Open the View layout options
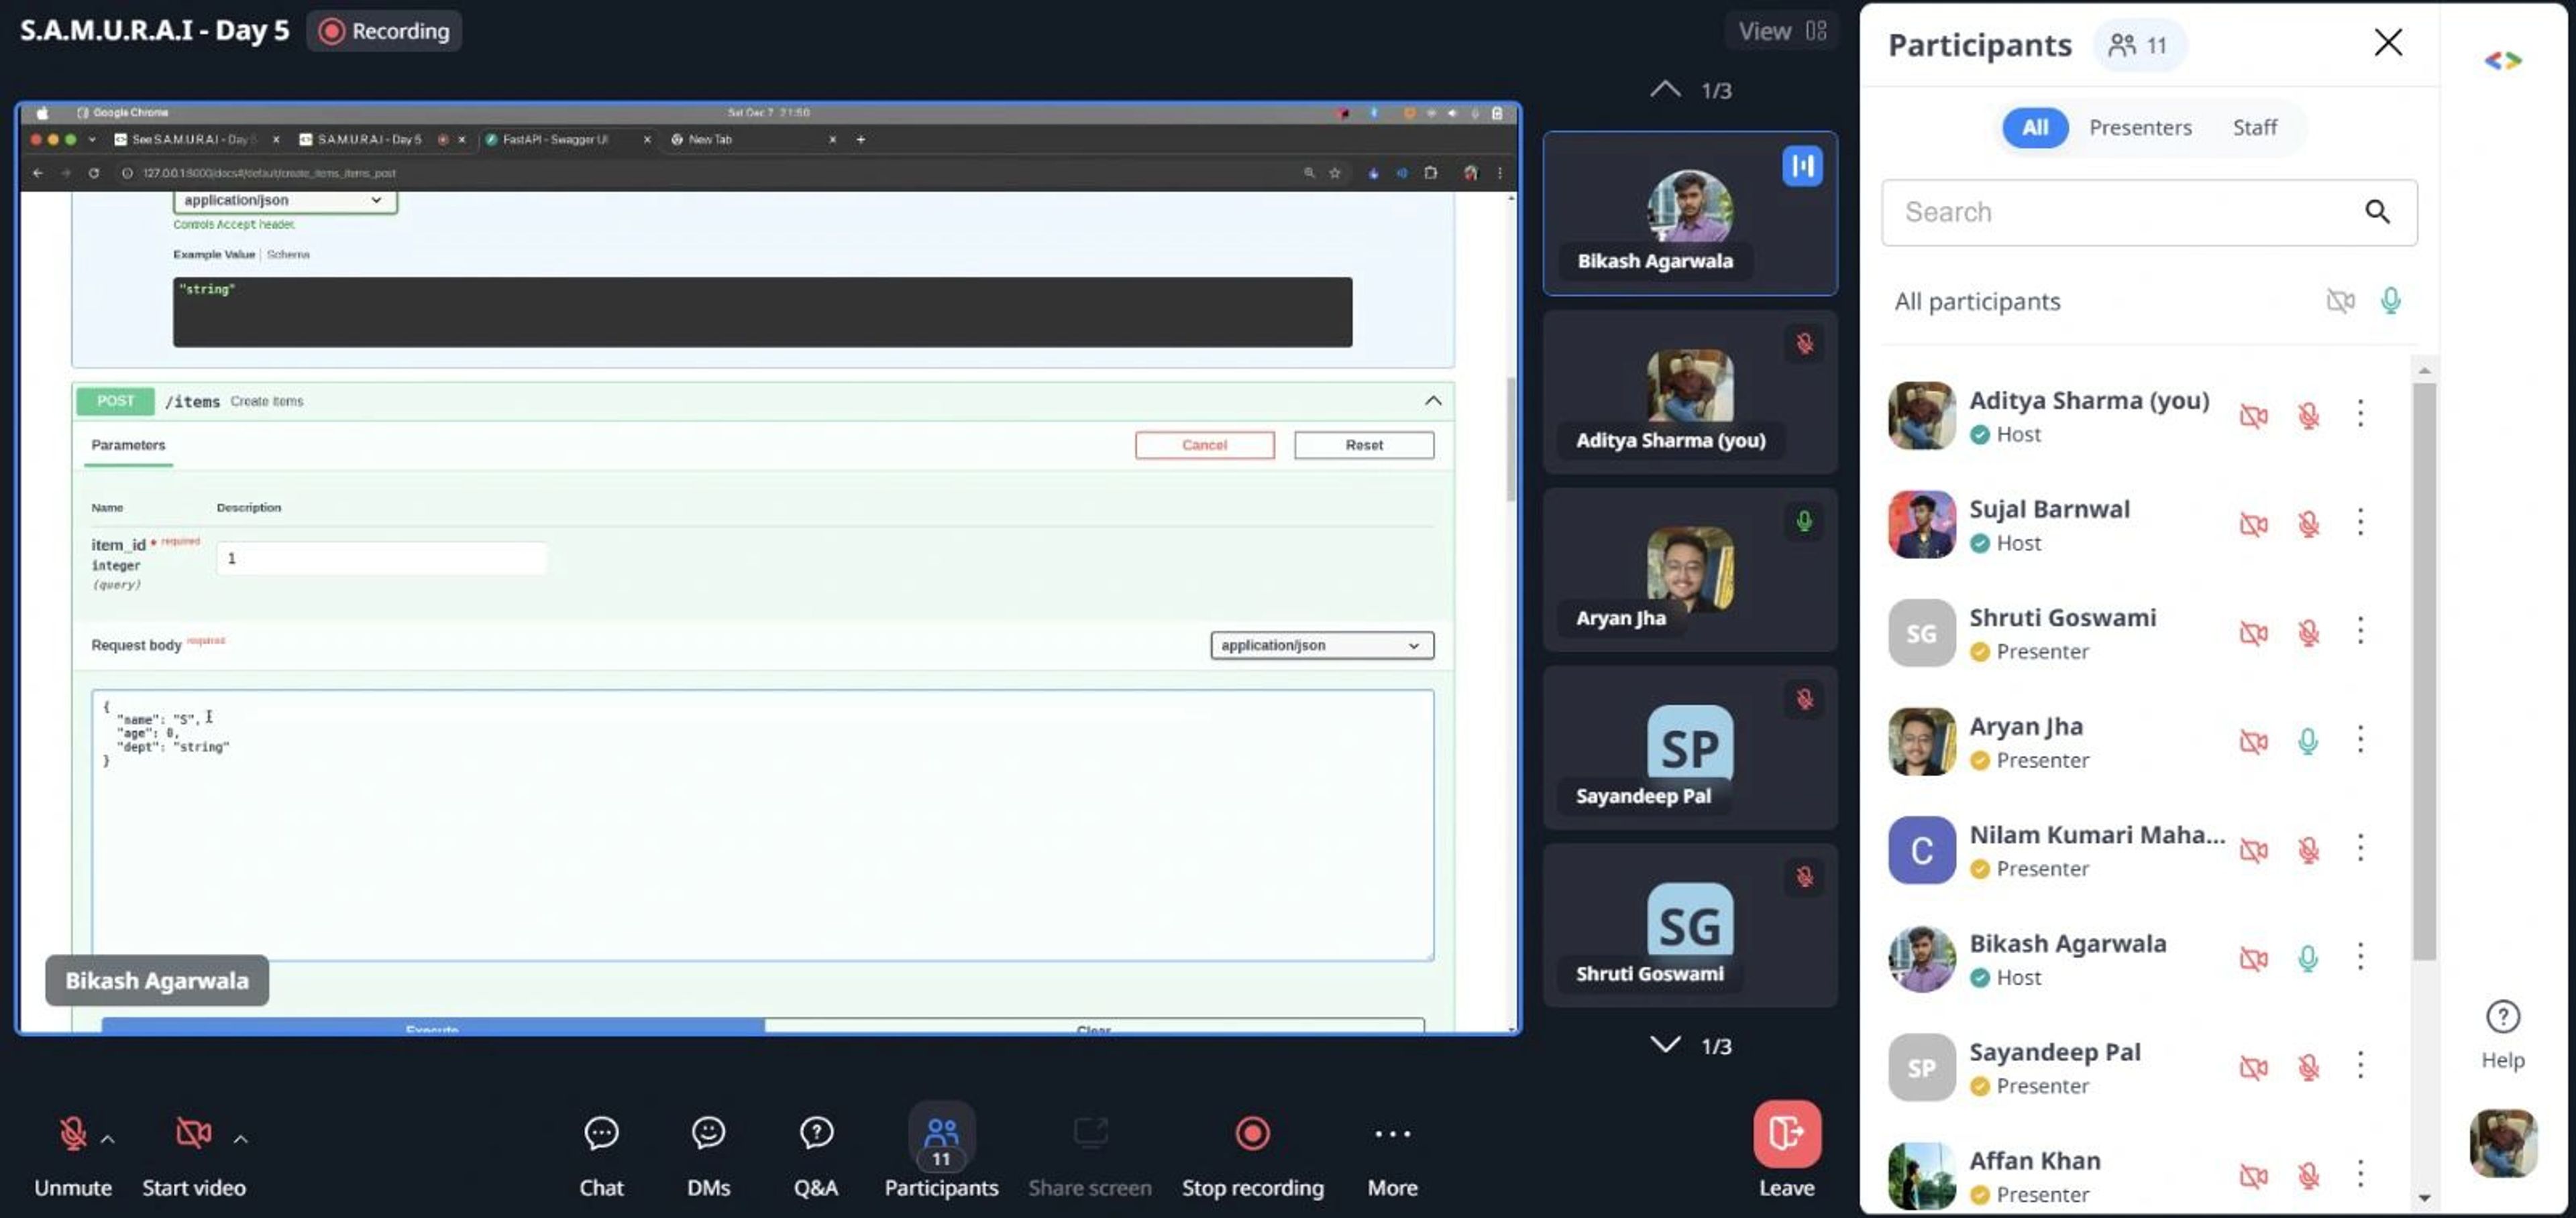 click(x=1782, y=31)
